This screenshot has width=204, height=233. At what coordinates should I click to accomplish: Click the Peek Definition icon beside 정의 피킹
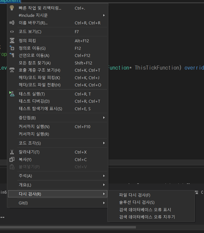12,41
